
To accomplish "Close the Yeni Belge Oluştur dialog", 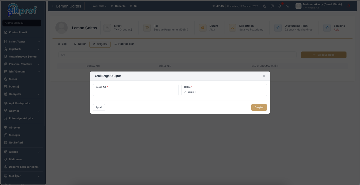I will click(264, 76).
